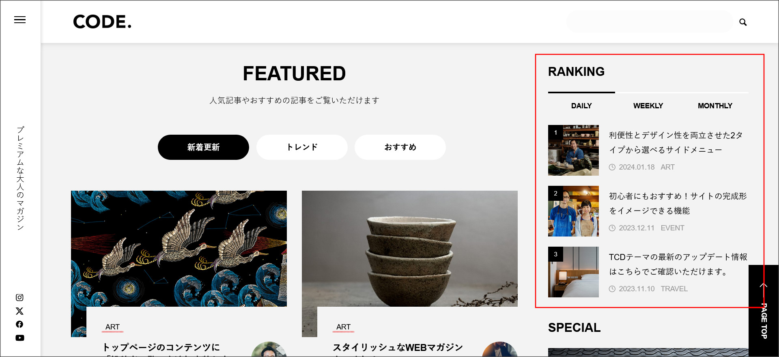Screen dimensions: 779x357
Task: Select the おすすめ filter button
Action: [400, 147]
